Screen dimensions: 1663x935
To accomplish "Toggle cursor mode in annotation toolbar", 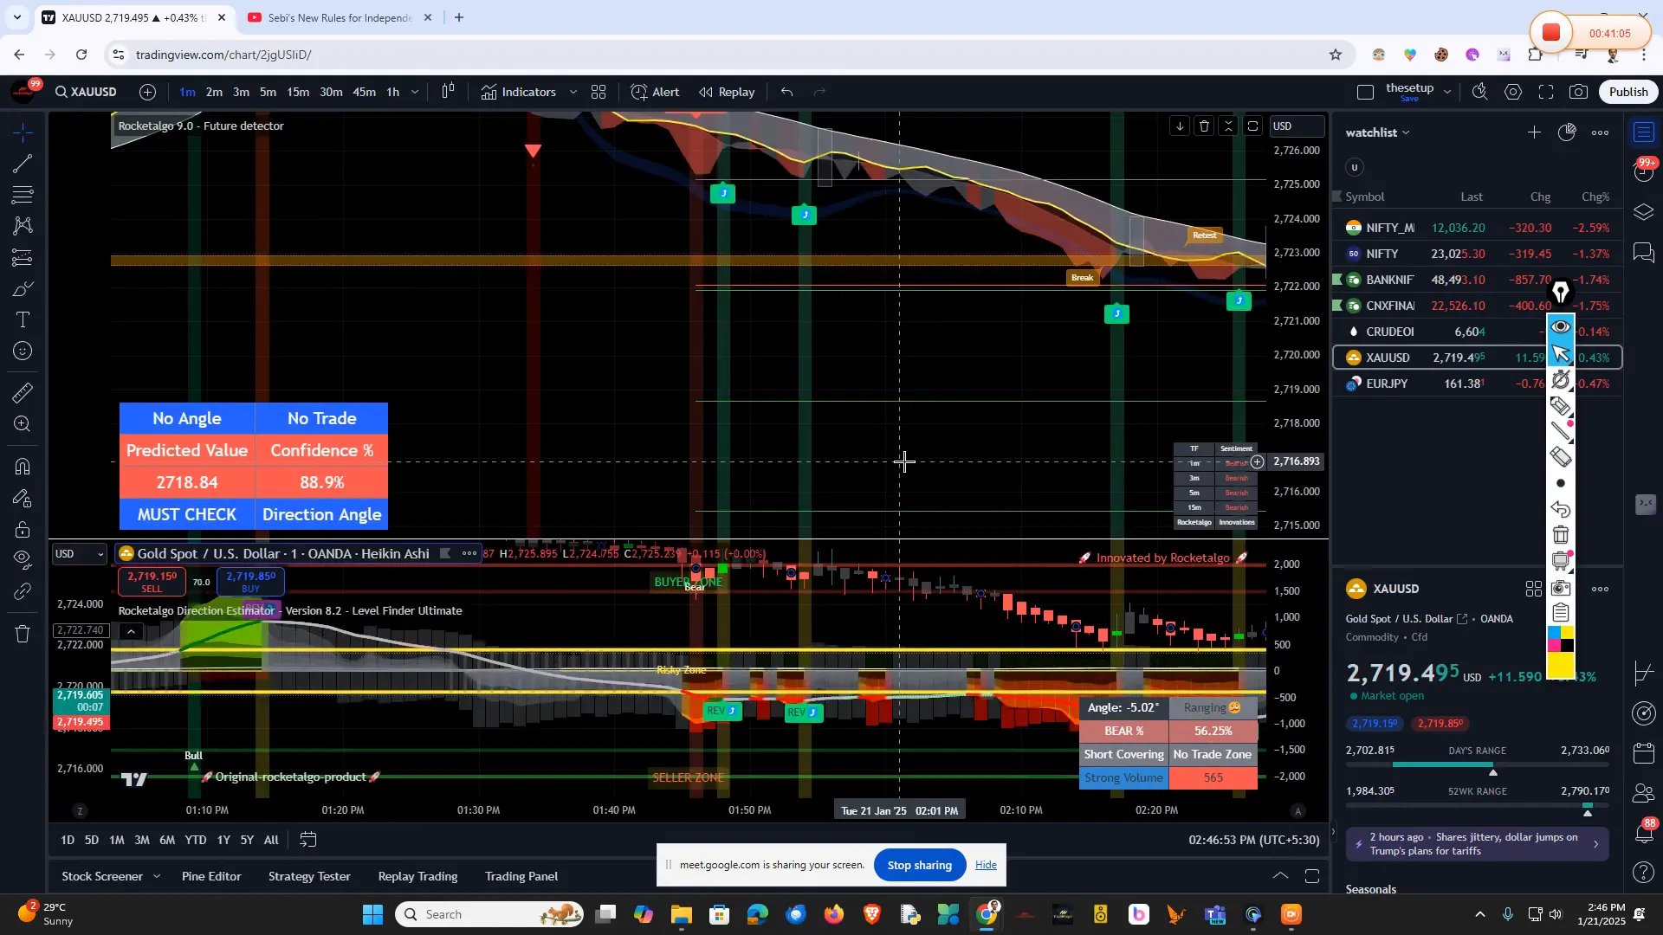I will (1561, 353).
